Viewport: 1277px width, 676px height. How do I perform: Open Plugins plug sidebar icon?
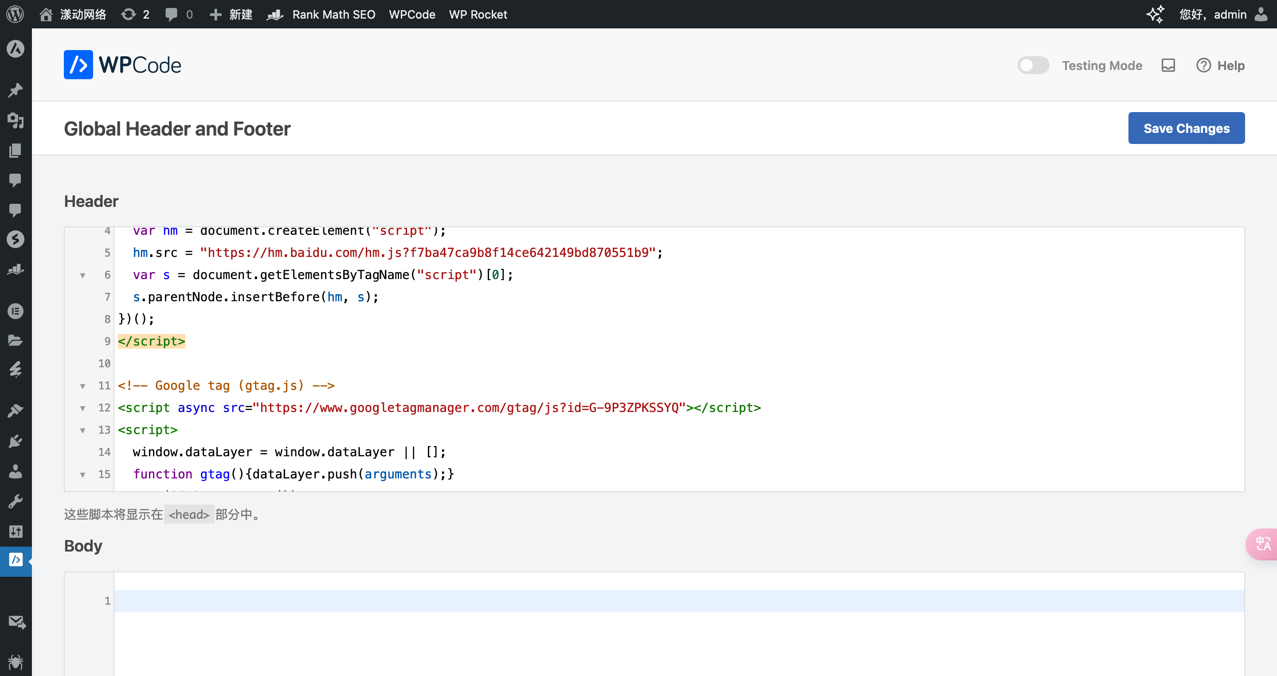tap(16, 441)
